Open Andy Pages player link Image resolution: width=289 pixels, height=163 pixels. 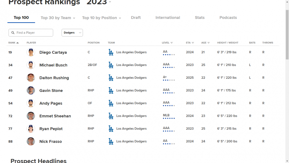(x=51, y=103)
